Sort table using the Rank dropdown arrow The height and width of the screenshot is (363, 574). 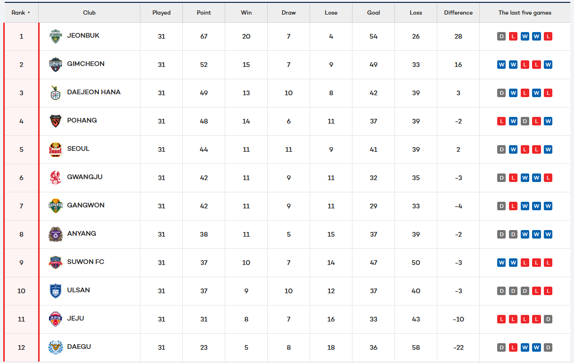click(x=29, y=13)
